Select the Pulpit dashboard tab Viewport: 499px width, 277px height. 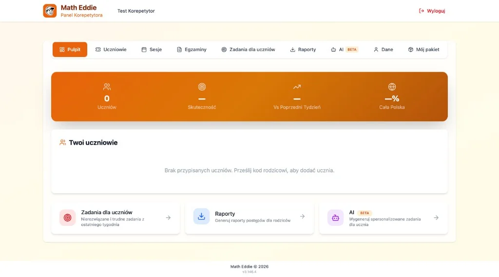click(x=70, y=50)
